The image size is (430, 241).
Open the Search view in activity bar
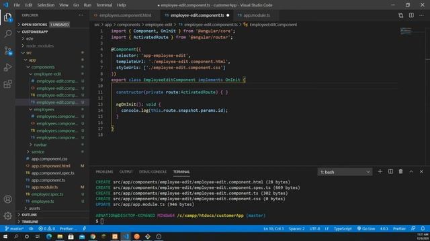7,34
